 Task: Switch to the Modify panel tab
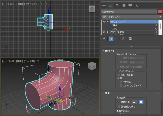click(110, 5)
